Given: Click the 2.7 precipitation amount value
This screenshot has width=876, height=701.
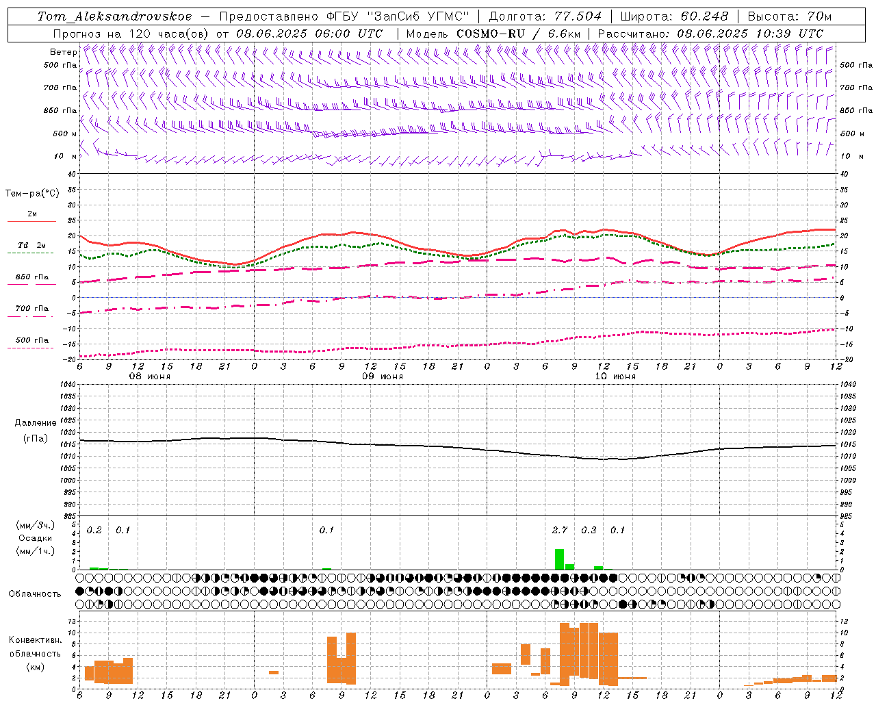Looking at the screenshot, I should (x=560, y=530).
